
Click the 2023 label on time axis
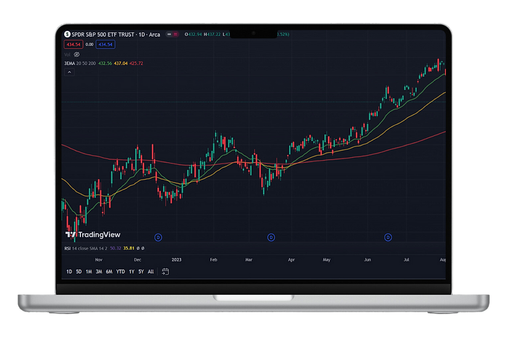pyautogui.click(x=176, y=260)
